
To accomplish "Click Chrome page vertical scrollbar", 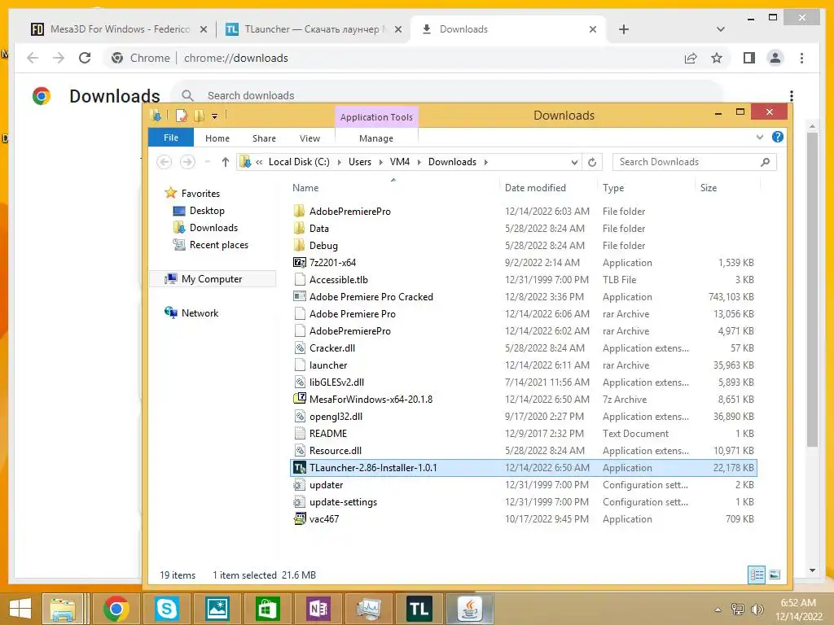I will click(812, 290).
